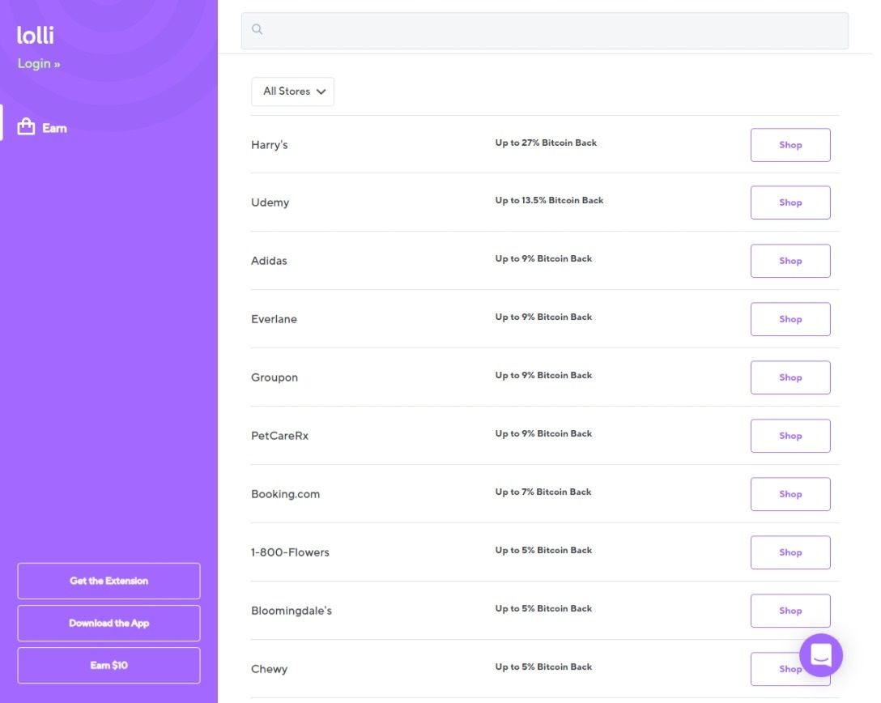The width and height of the screenshot is (881, 703).
Task: Click Chewy "Up to 5% Bitcoin Back"
Action: click(543, 667)
